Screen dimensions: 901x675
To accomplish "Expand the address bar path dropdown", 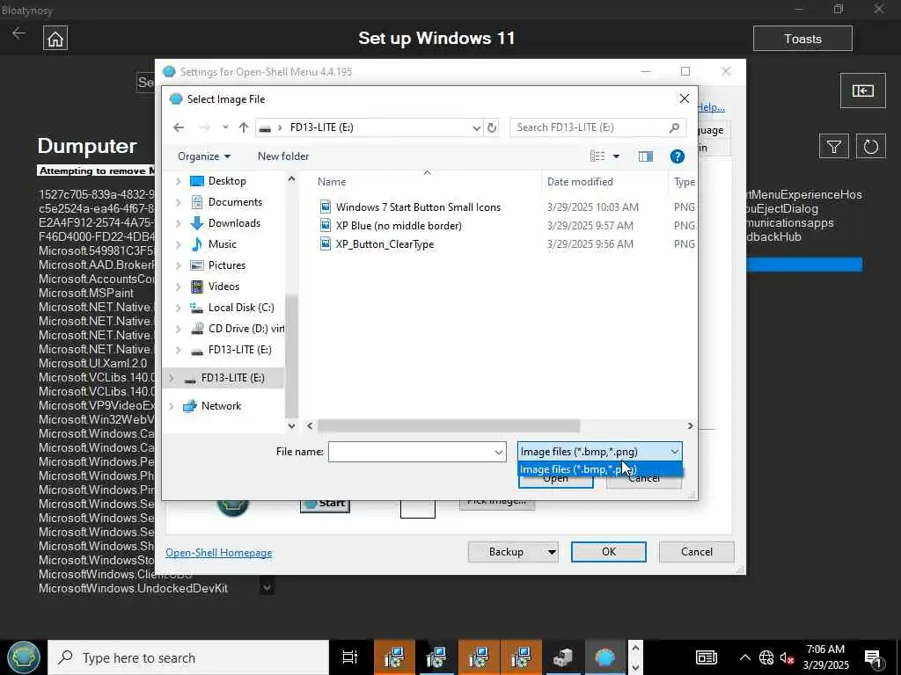I will (x=476, y=127).
